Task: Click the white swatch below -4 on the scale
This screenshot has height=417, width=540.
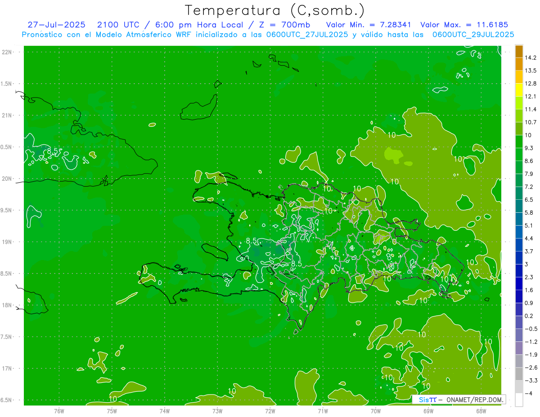Action: pos(519,399)
